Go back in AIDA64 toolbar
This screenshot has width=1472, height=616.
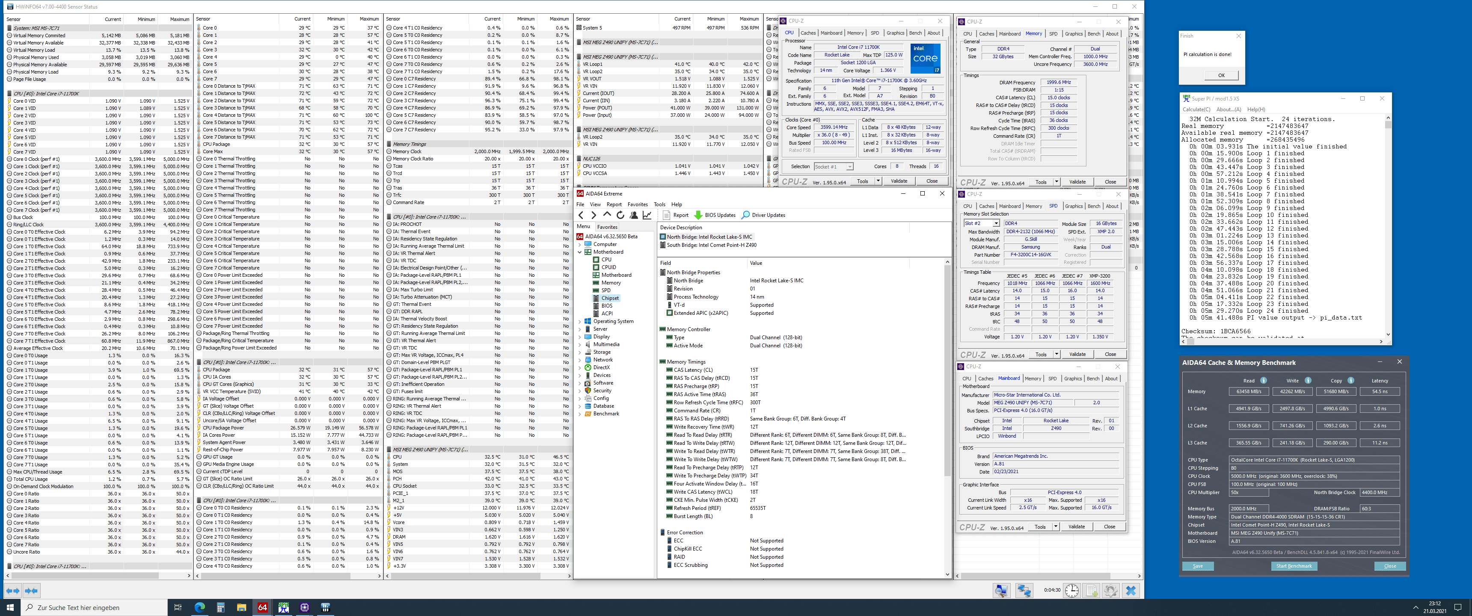[581, 216]
